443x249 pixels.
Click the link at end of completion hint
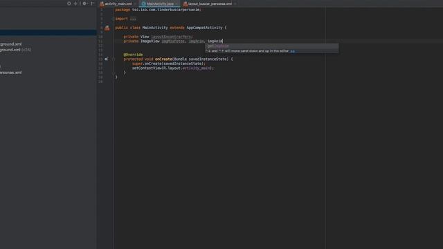[x=292, y=51]
